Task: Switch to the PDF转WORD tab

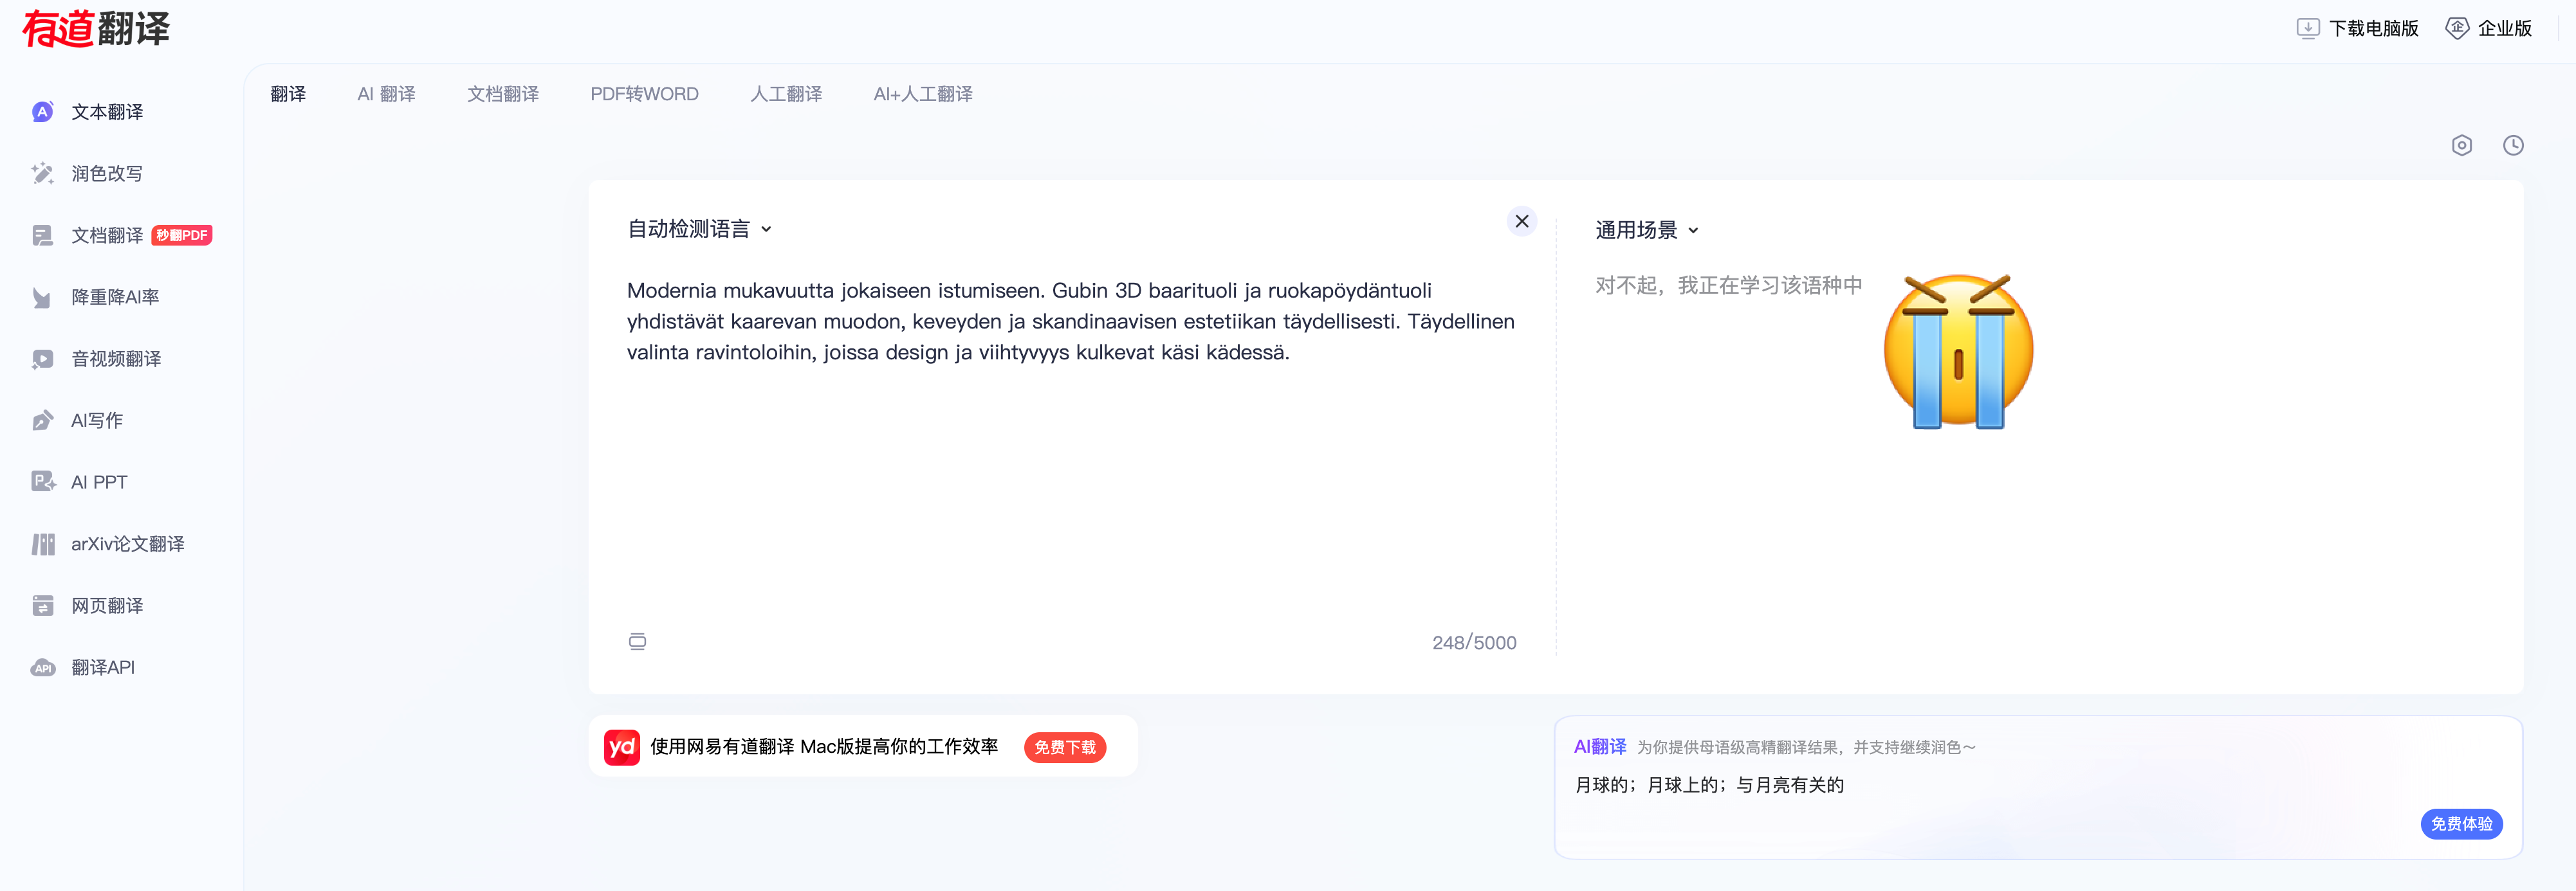Action: coord(644,94)
